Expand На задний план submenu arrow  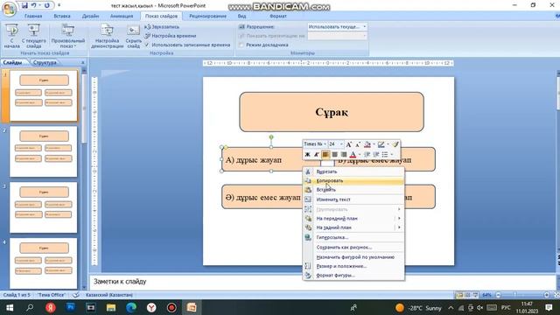click(x=399, y=227)
